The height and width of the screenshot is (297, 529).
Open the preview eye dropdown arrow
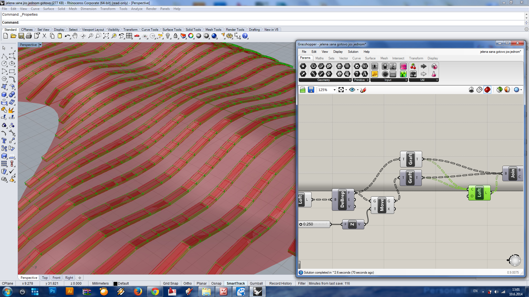coord(358,90)
